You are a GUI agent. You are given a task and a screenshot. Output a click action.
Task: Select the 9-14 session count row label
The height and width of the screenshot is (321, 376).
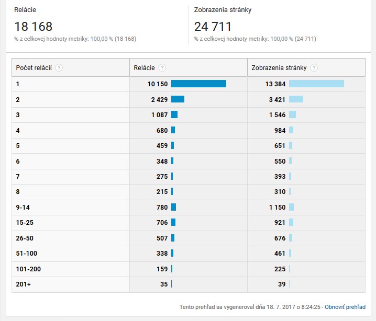pos(23,208)
